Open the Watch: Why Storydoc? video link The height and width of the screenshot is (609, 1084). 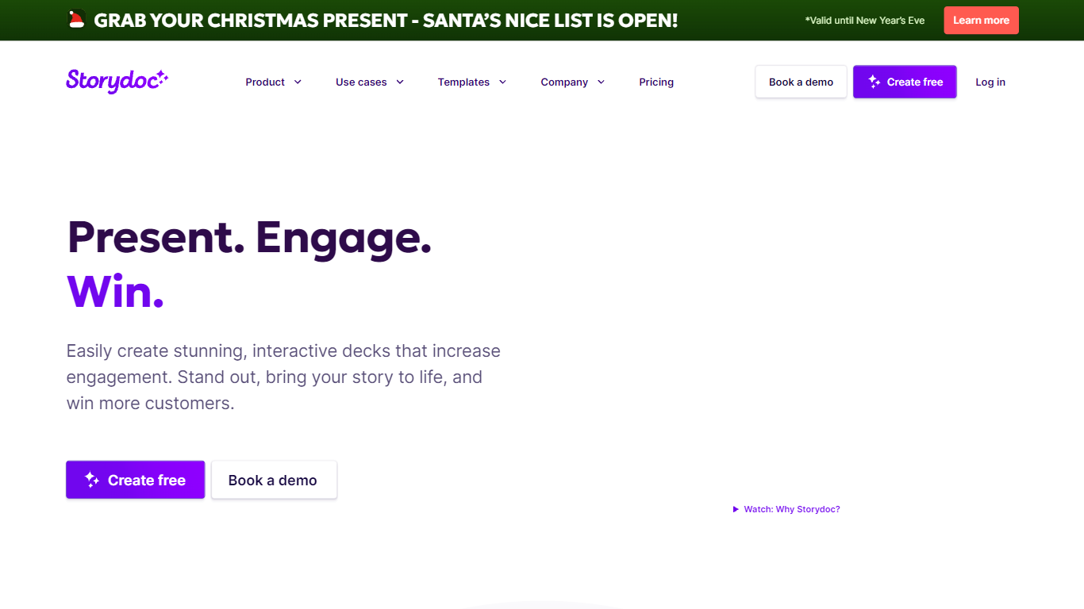[791, 510]
